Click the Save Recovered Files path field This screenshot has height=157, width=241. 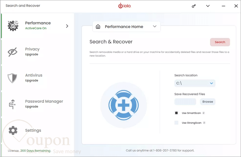[x=185, y=102]
